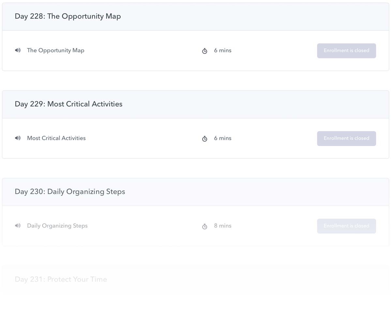Click the speaker icon next to Most Critical Activities
Screen dimensions: 391x327
[x=18, y=138]
